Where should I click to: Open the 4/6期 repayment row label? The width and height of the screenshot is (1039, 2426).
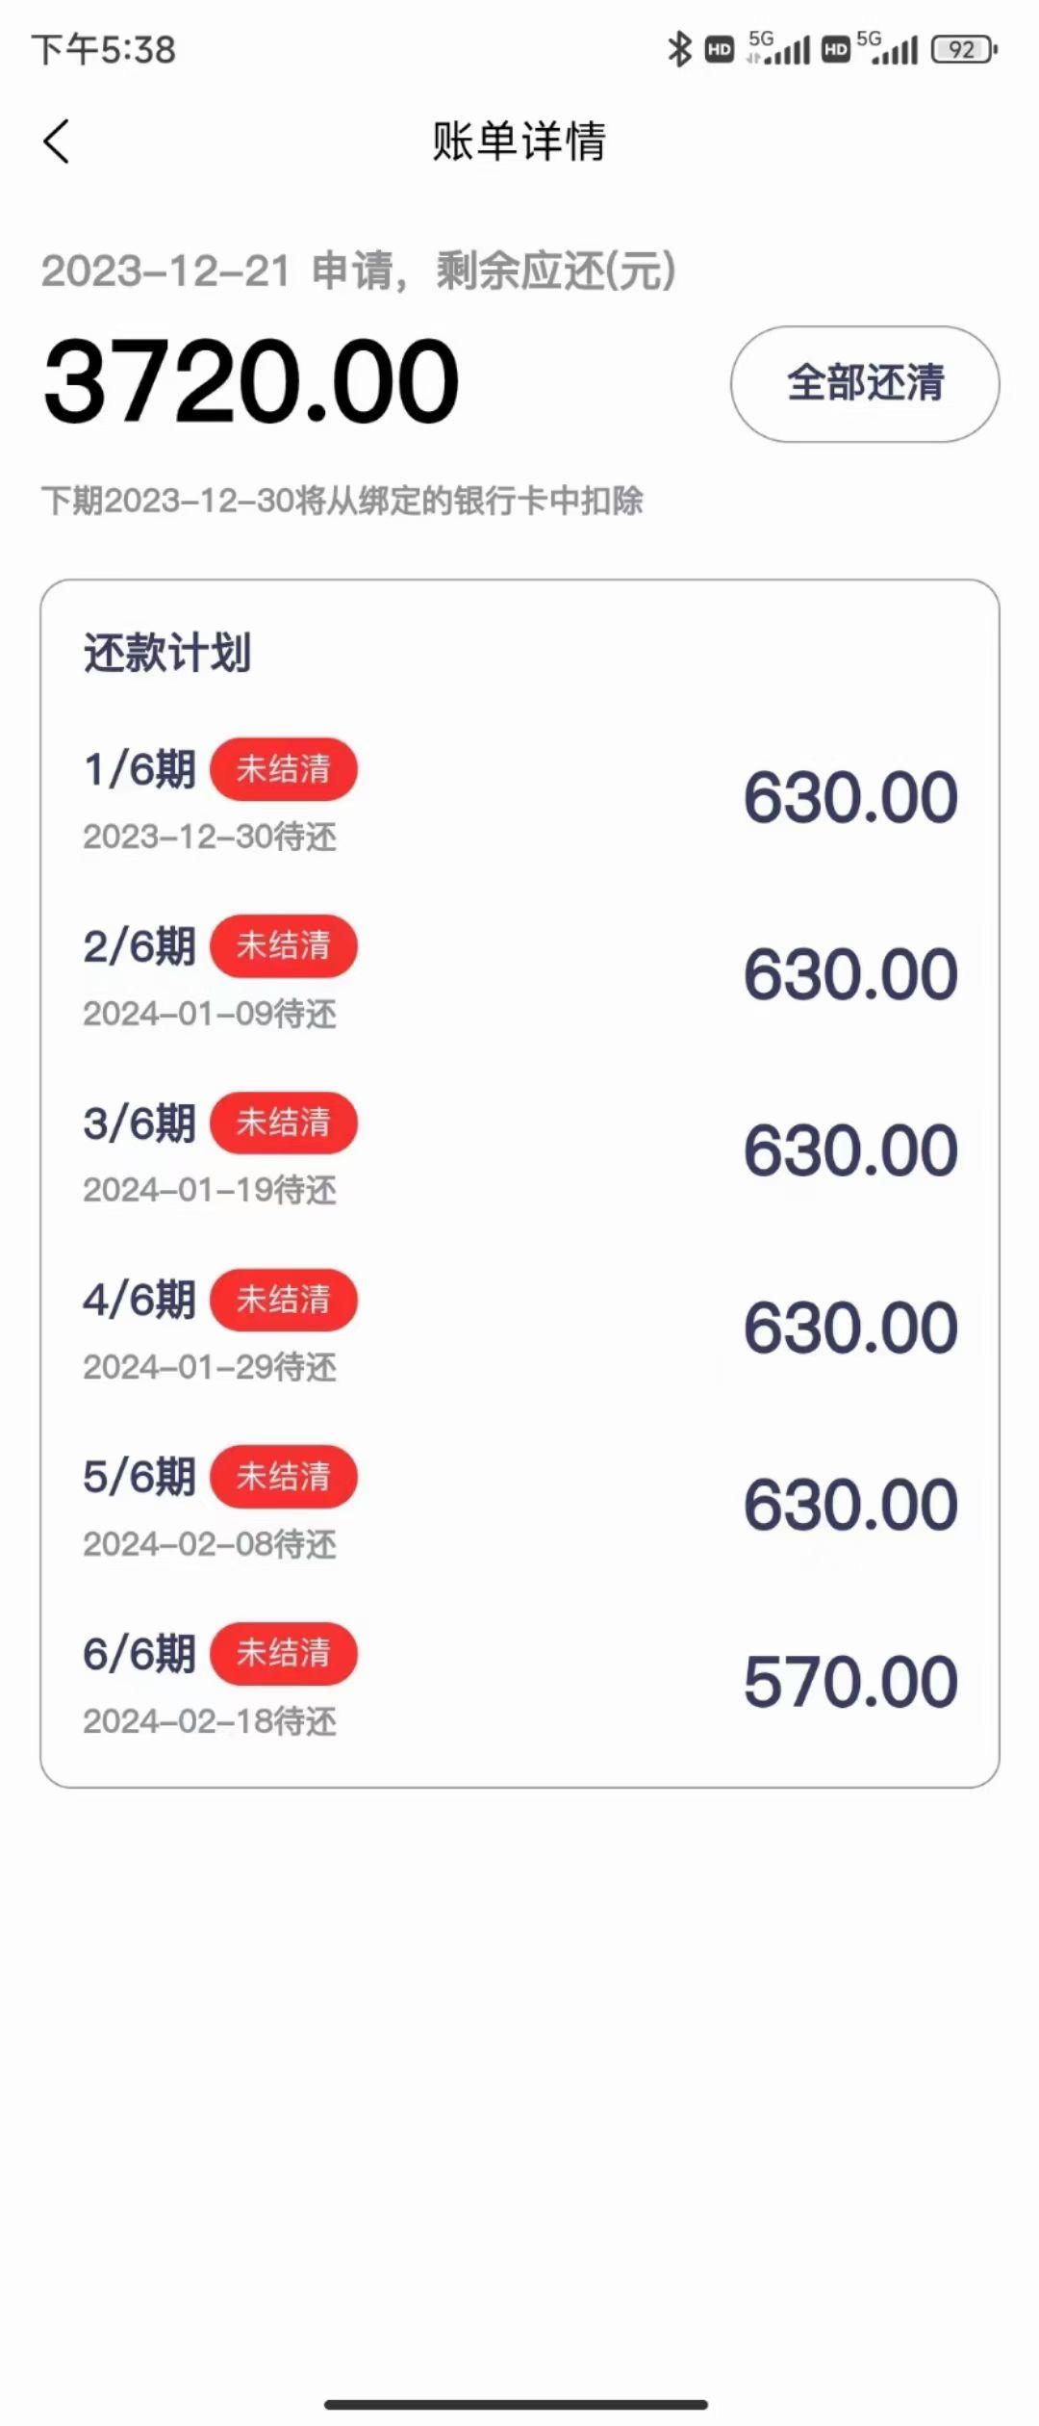(x=139, y=1300)
